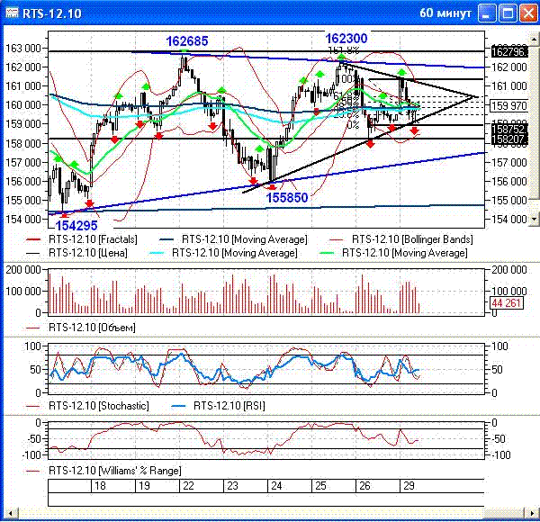The image size is (540, 522).
Task: Click the 158207 level price tag
Action: point(509,139)
